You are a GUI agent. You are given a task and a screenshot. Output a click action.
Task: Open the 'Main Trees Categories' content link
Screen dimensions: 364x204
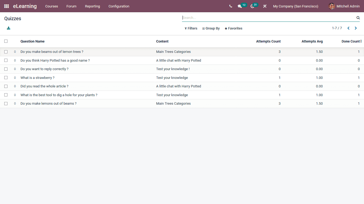[x=173, y=52]
